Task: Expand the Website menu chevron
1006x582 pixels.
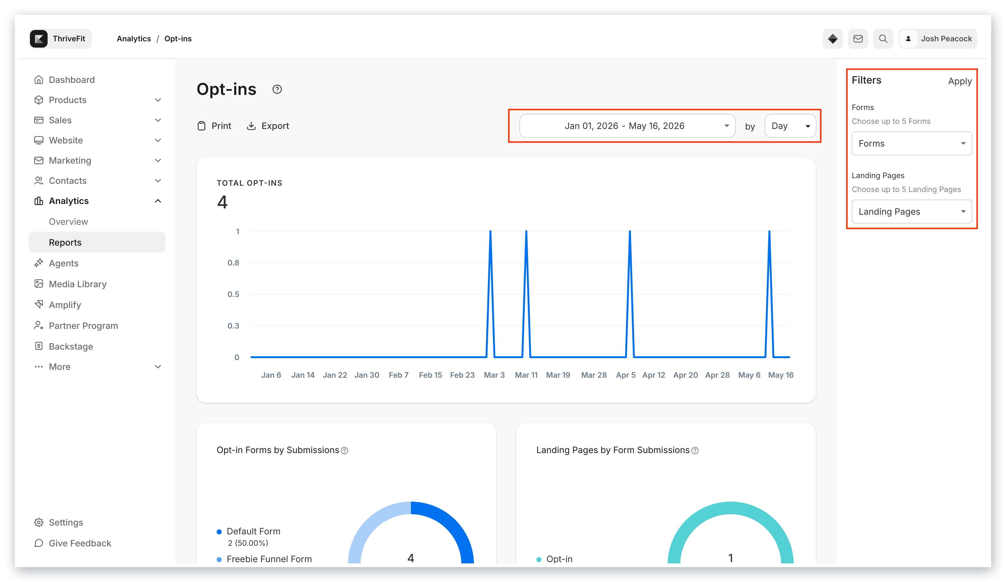Action: point(158,140)
